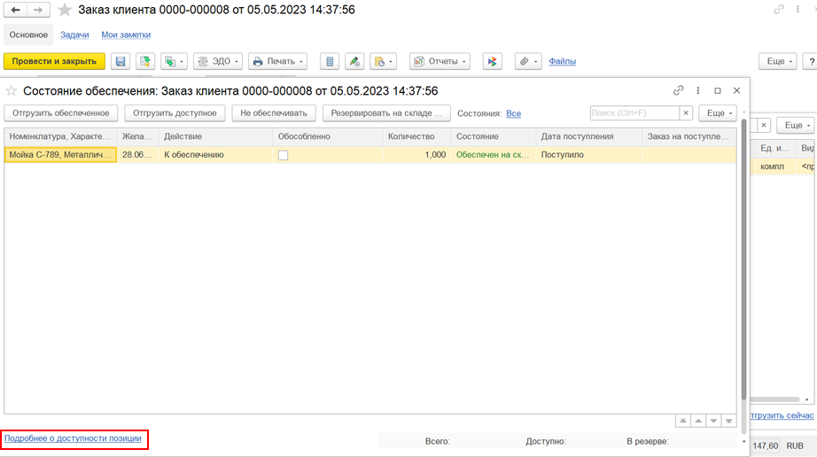Viewport: 817px width, 457px height.
Task: Click the Не обеспечивать button
Action: coord(273,113)
